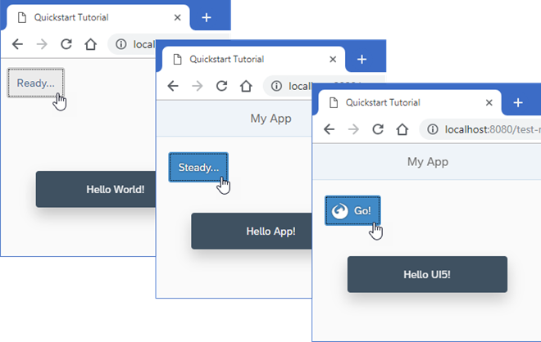Go back in the Hello World! browser window
The image size is (541, 342).
[17, 44]
